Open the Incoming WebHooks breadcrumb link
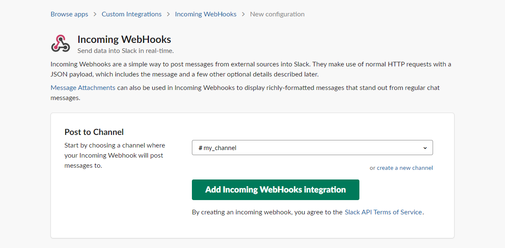 pyautogui.click(x=205, y=14)
